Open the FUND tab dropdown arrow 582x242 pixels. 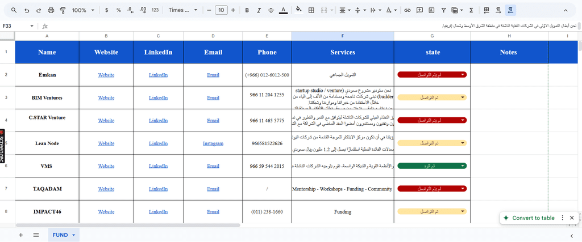(x=73, y=235)
